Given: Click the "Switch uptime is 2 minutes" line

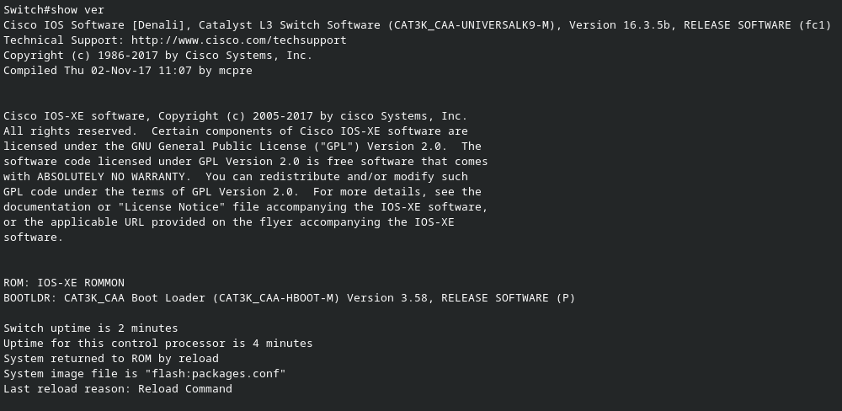Looking at the screenshot, I should [91, 328].
